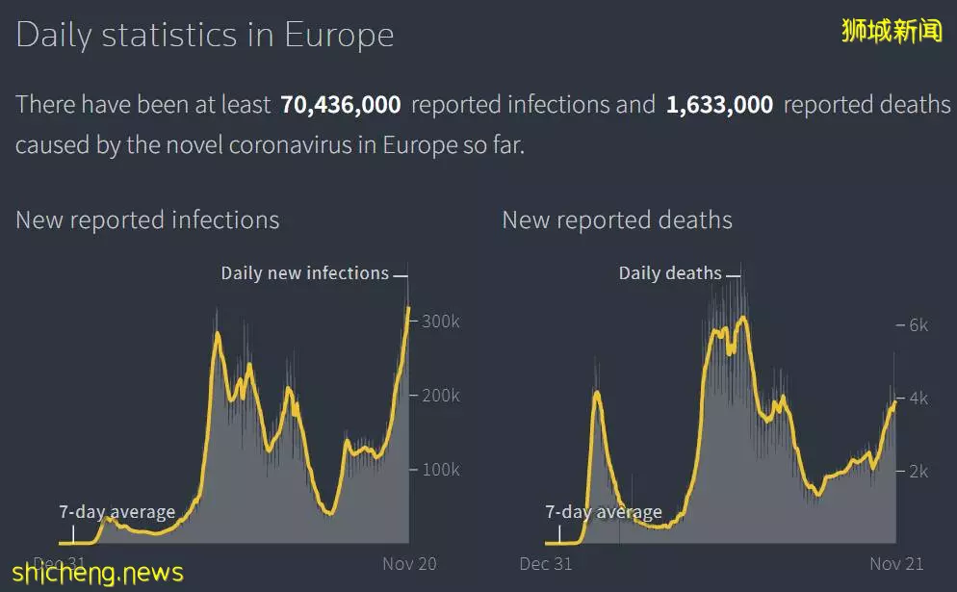The image size is (957, 592).
Task: Click the Nov 20 date label
Action: (409, 564)
